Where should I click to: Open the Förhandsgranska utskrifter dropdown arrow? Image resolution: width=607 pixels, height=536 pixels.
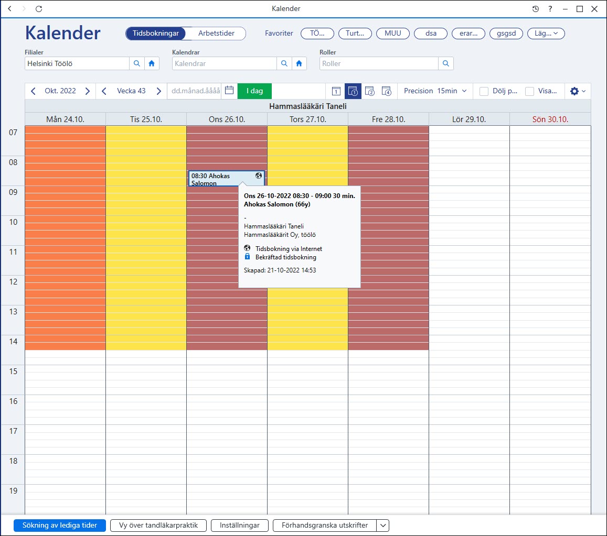(382, 525)
